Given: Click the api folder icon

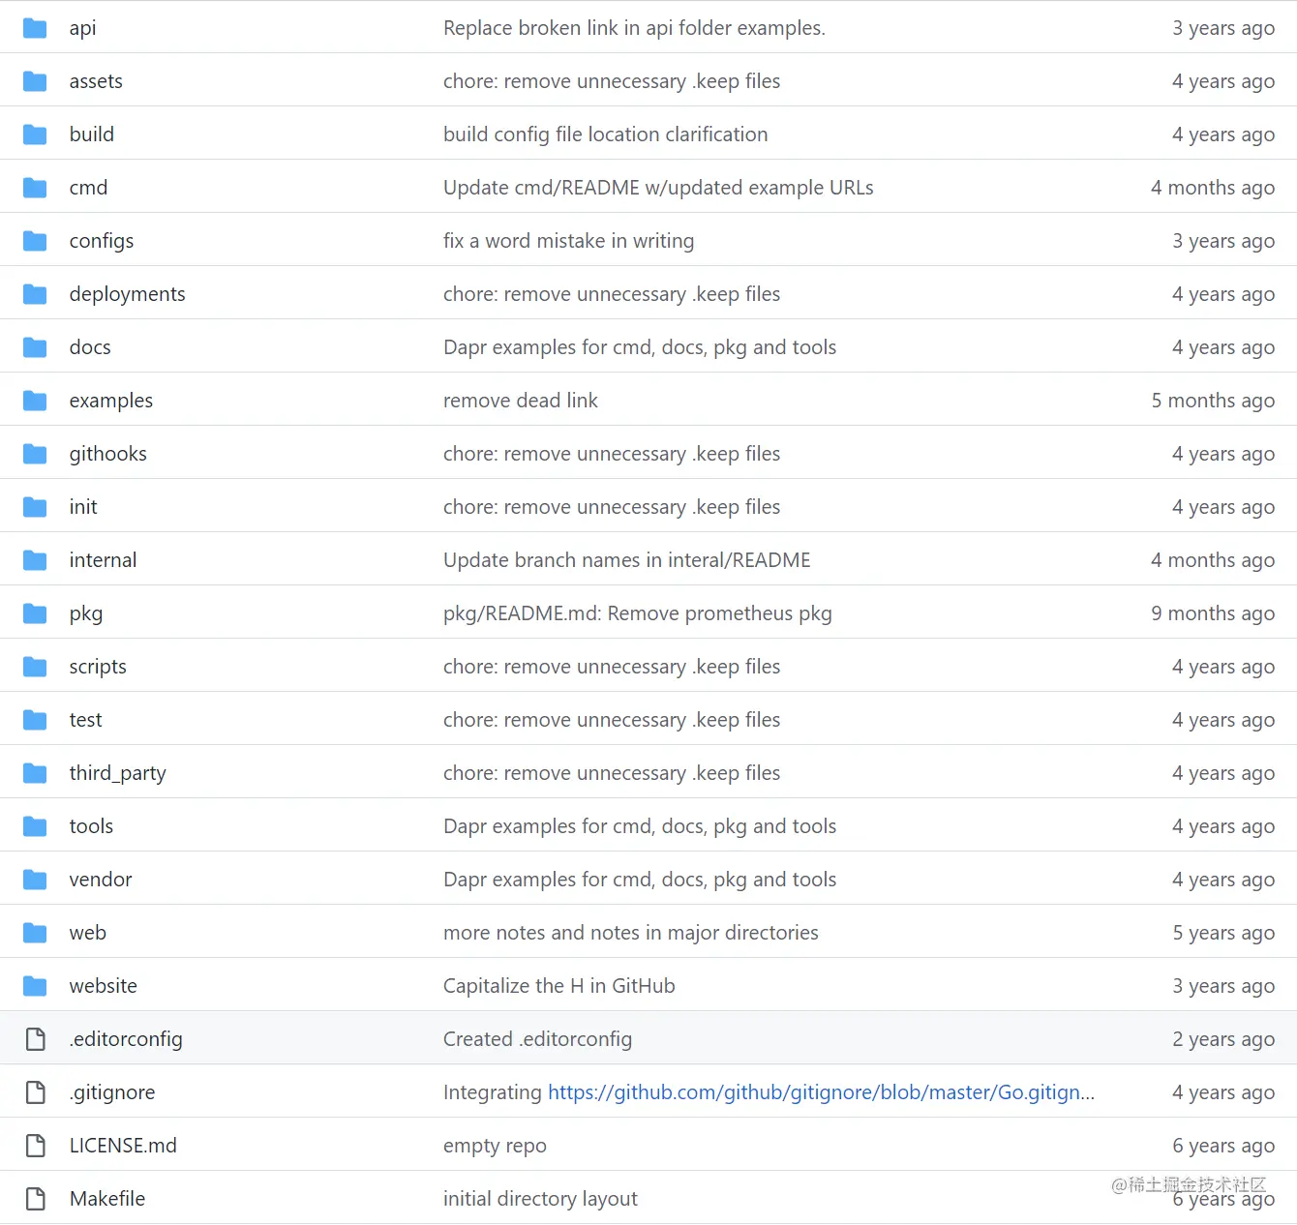Looking at the screenshot, I should [x=35, y=28].
